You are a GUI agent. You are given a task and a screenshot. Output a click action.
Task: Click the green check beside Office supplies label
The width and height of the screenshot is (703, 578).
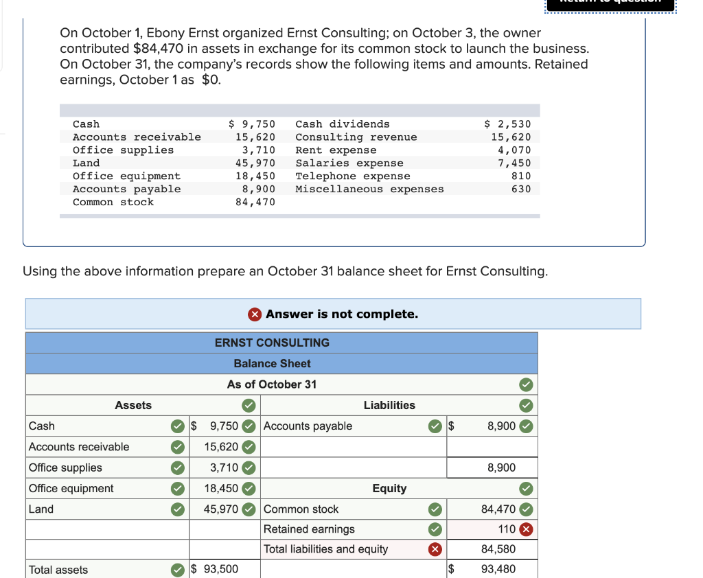178,467
